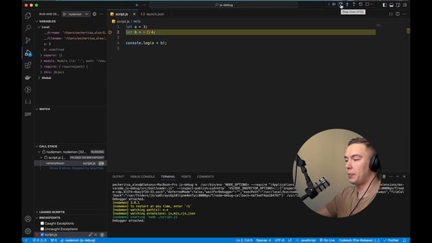Click the Spaces: 4 indentation setting
Screen dimensions: 432x243
pos(263,240)
